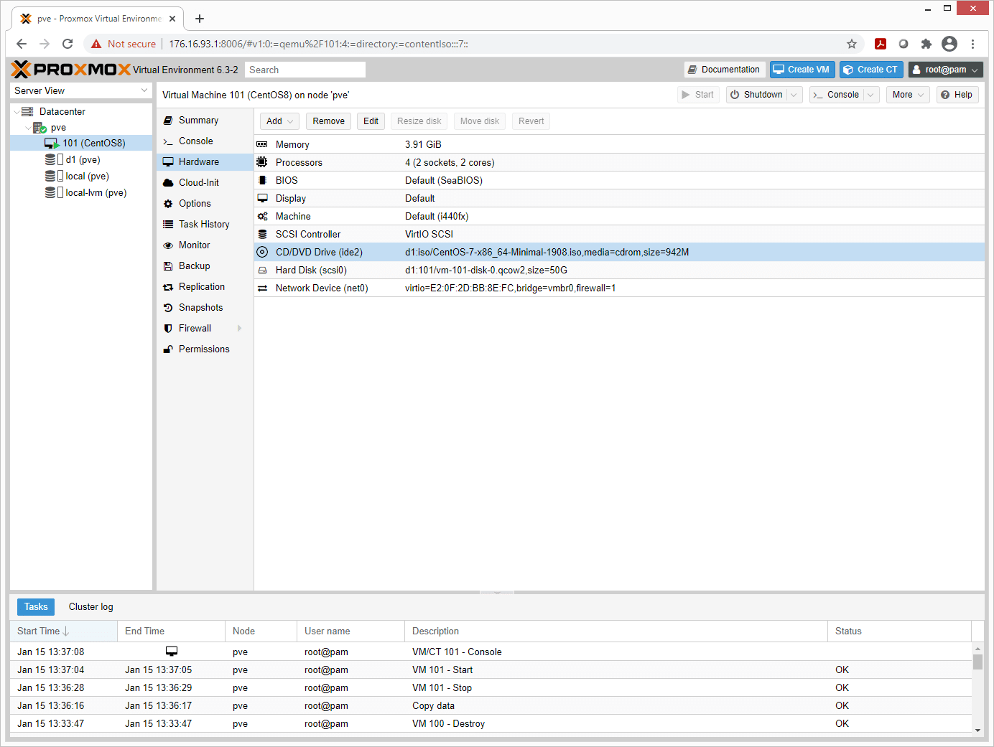This screenshot has height=747, width=994.
Task: Open the Options section
Action: coord(205,204)
